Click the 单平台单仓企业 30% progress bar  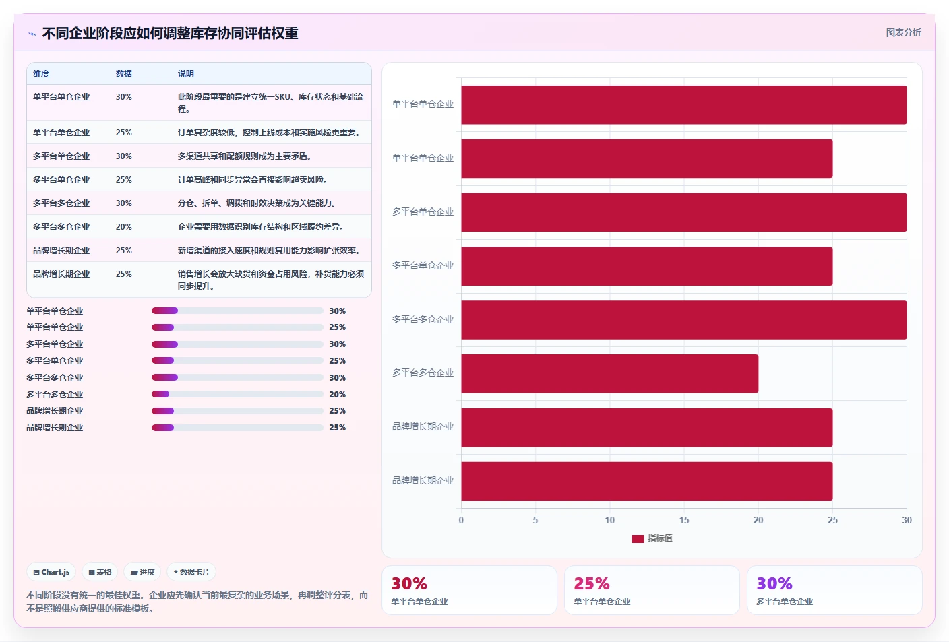tap(237, 311)
